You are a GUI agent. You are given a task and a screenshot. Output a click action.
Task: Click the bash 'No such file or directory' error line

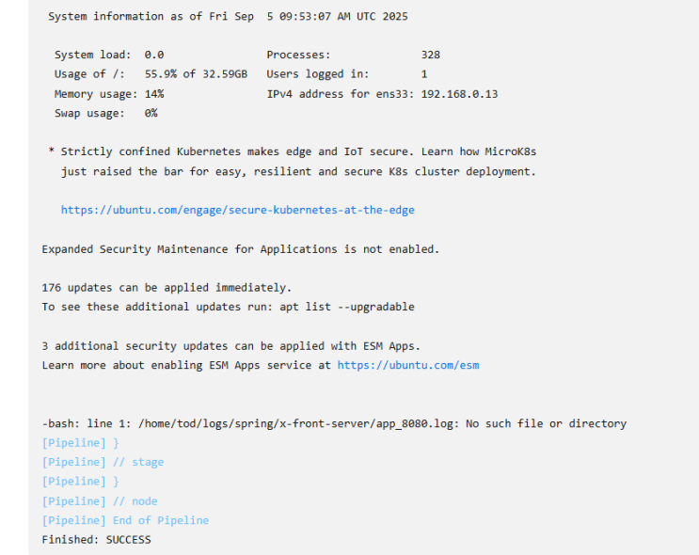(334, 423)
